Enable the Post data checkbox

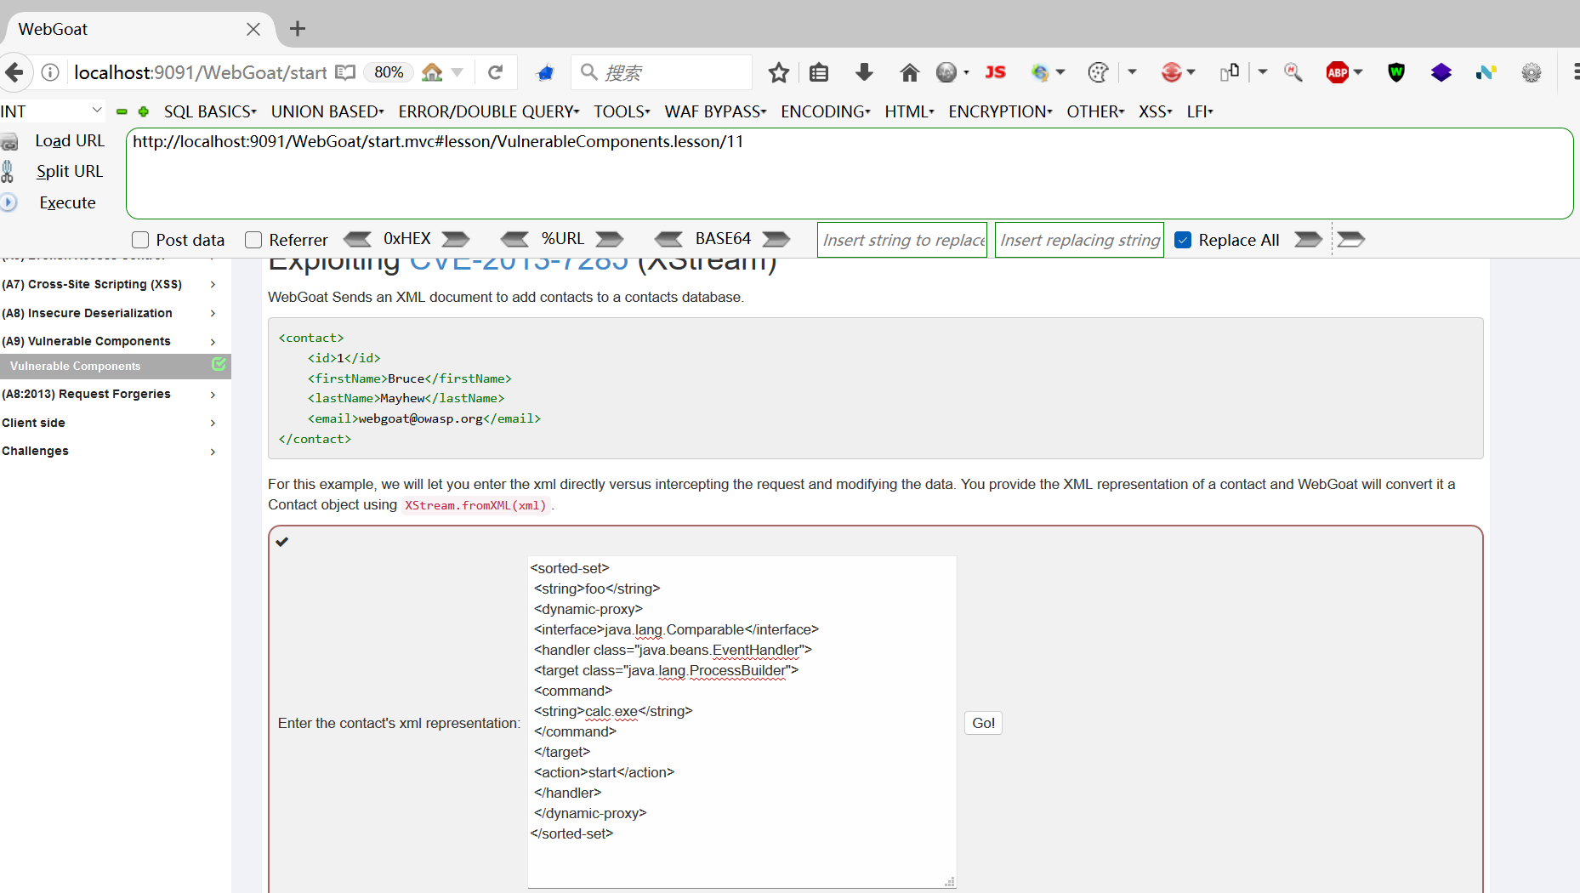pyautogui.click(x=140, y=240)
